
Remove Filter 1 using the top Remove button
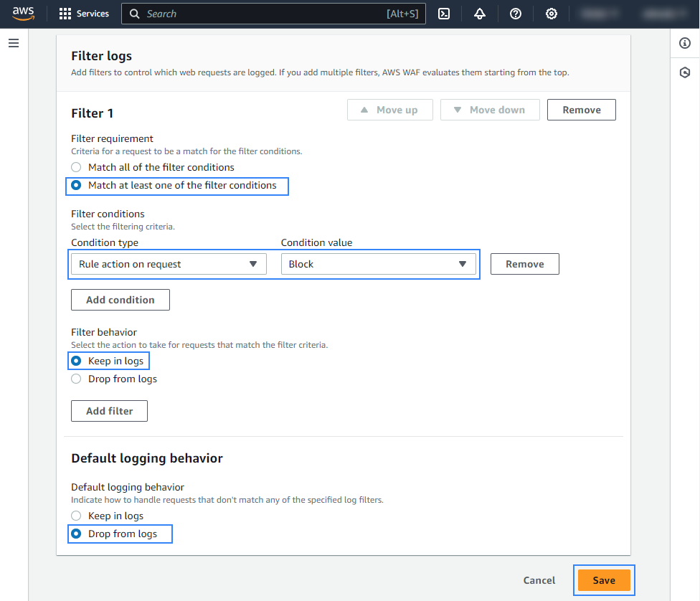(581, 110)
